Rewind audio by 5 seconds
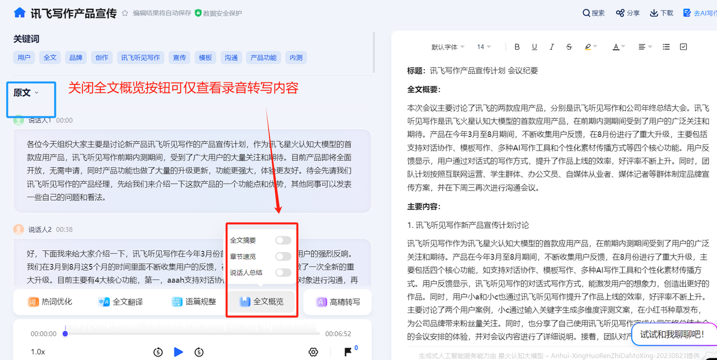The height and width of the screenshot is (360, 717). (158, 352)
